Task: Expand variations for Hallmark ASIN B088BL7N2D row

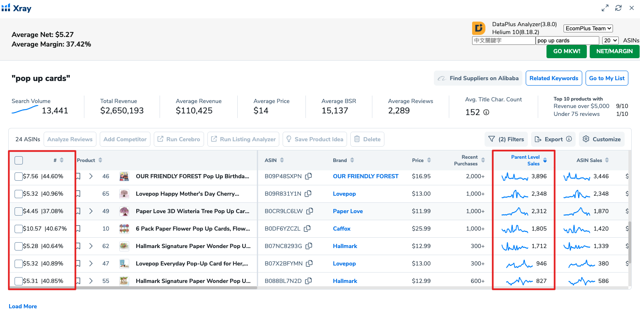Action: (91, 281)
